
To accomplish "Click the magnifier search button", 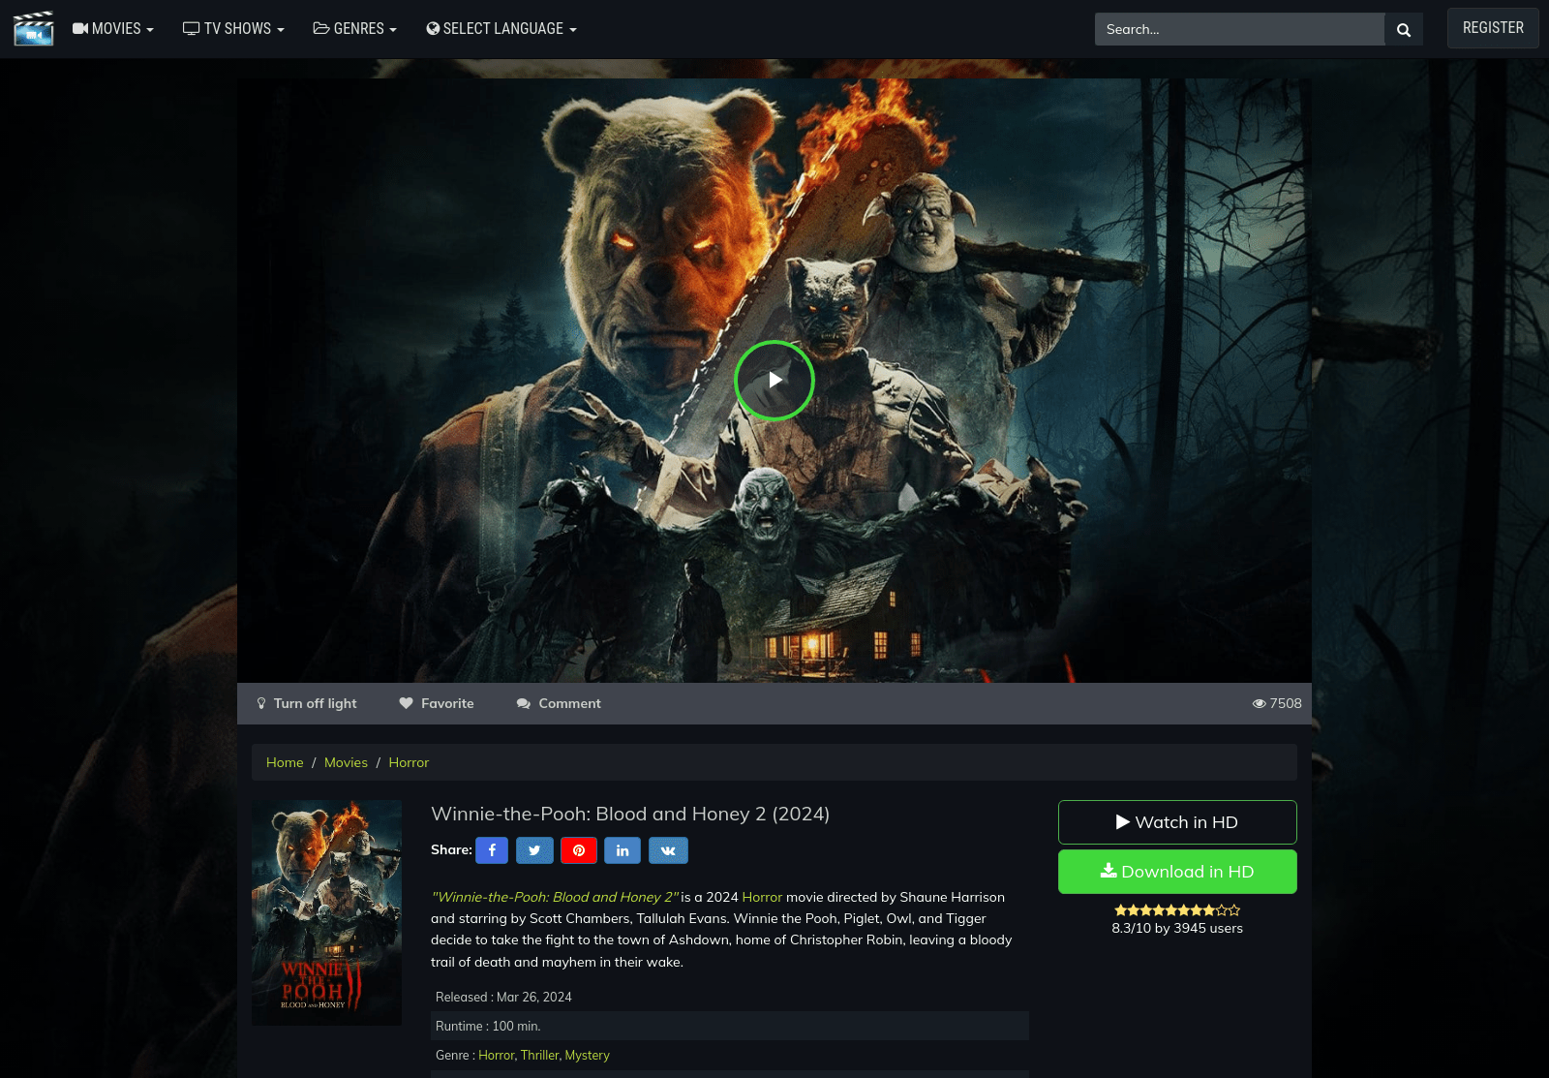I will click(1404, 30).
